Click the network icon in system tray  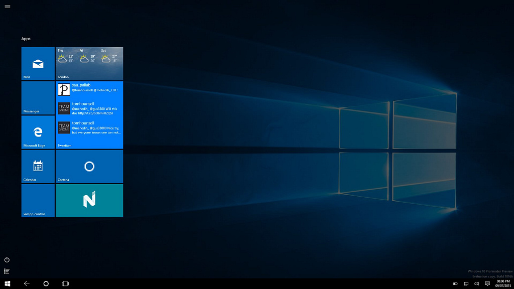(466, 284)
